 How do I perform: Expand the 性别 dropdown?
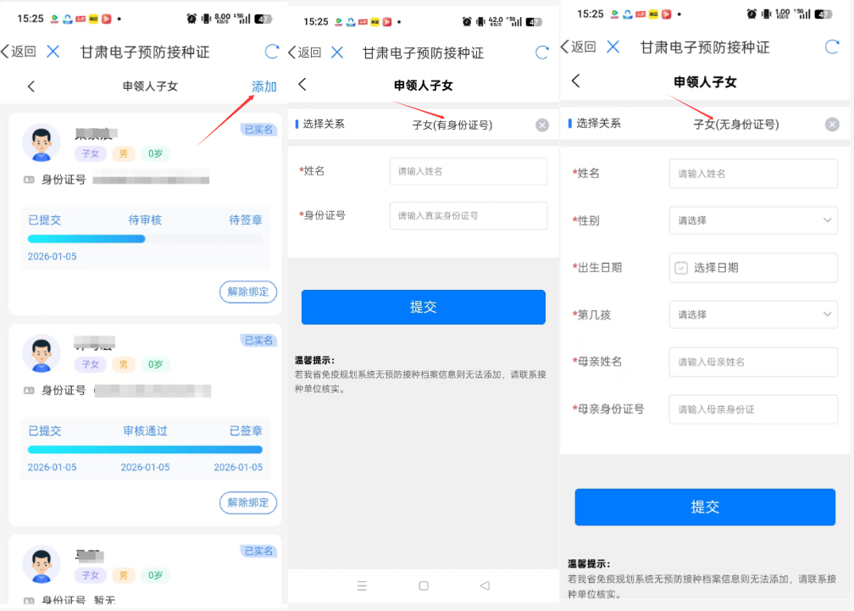point(752,220)
